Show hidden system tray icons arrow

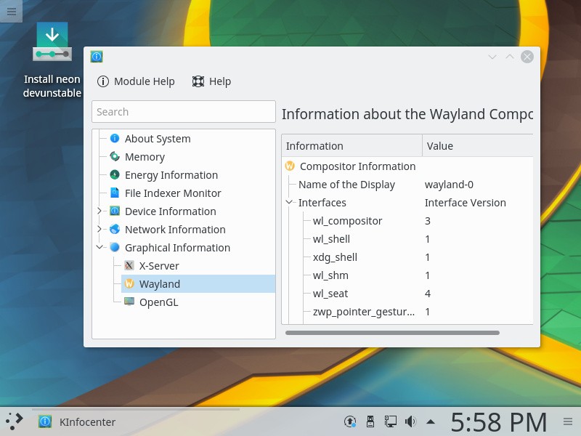coord(430,421)
